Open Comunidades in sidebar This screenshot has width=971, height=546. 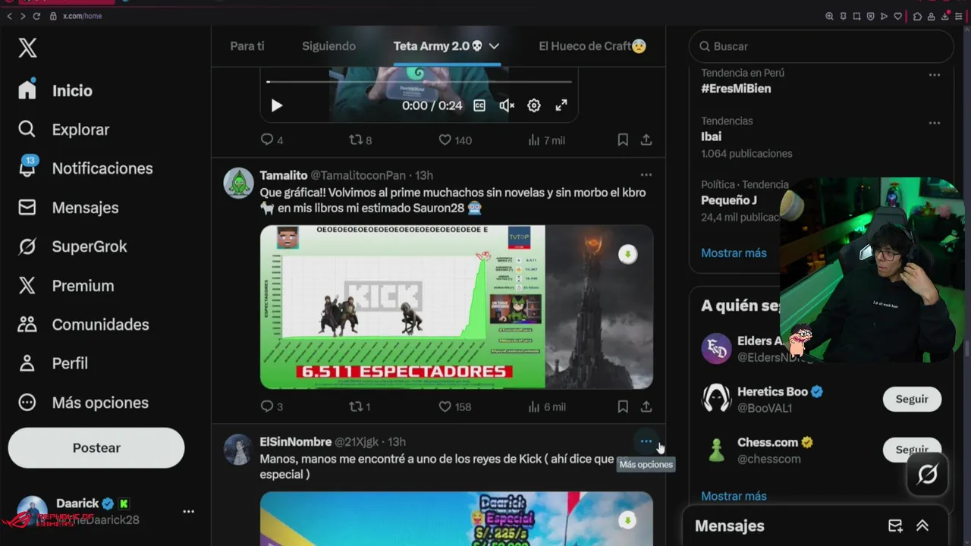(x=83, y=325)
